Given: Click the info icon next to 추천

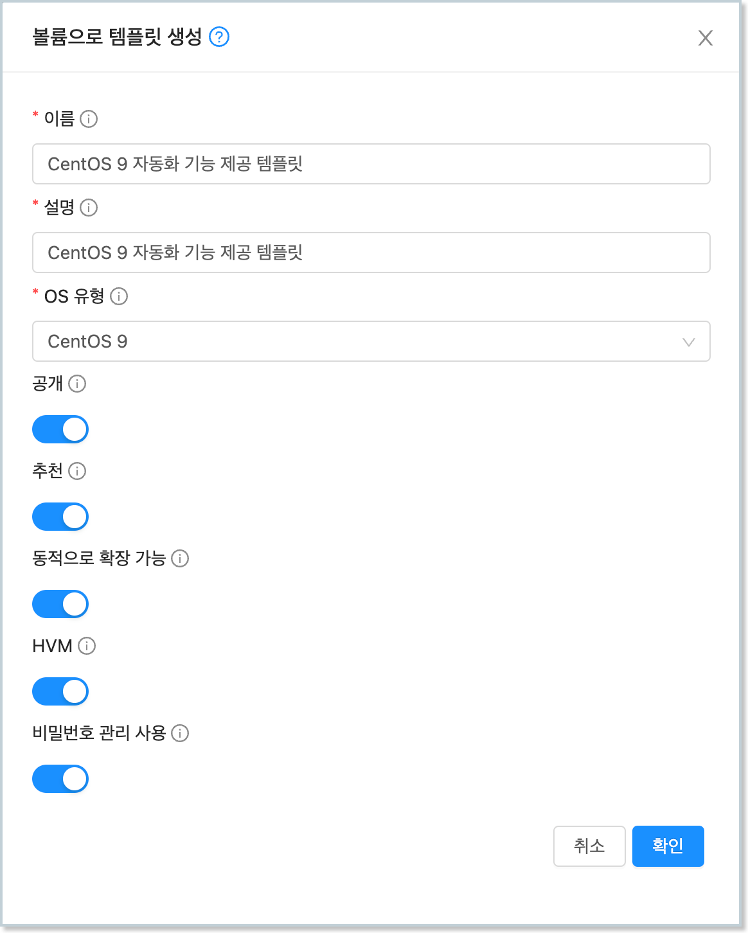Looking at the screenshot, I should point(77,471).
